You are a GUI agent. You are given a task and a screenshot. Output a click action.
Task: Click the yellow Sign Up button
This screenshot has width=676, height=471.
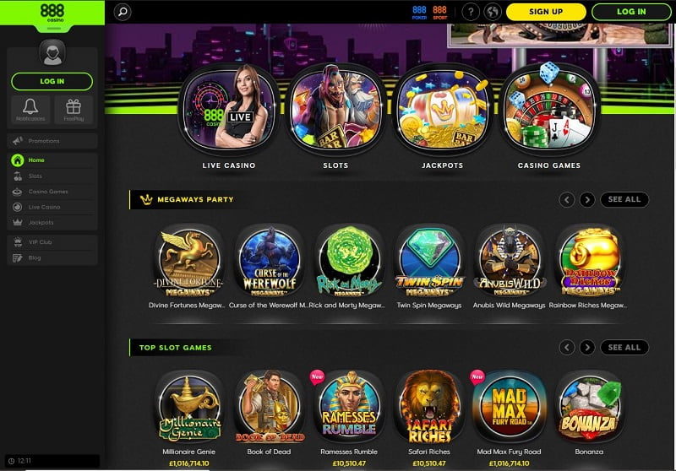click(546, 12)
